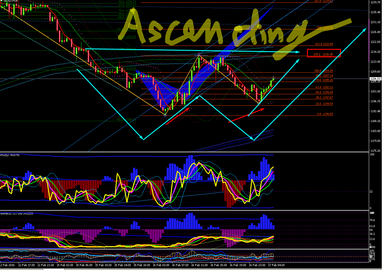Screen dimensions: 382x270
Task: Select the 261.8 -1239.67 Fibonacci level label
Action: pos(323,1)
